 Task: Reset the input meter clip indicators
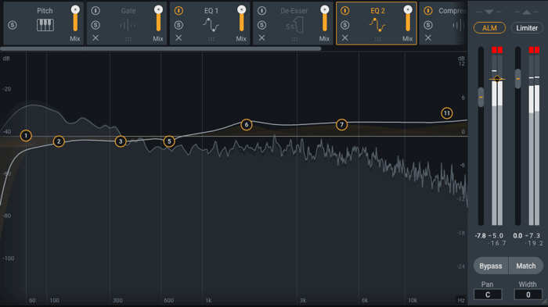coord(497,50)
